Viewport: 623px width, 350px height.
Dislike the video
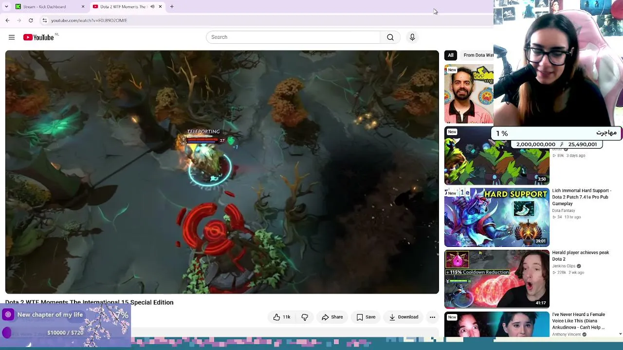pos(305,317)
